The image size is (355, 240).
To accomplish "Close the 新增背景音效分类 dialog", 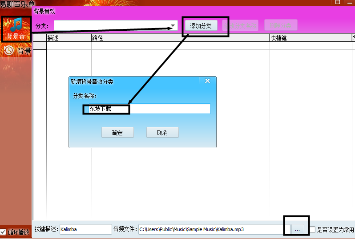I will [207, 81].
